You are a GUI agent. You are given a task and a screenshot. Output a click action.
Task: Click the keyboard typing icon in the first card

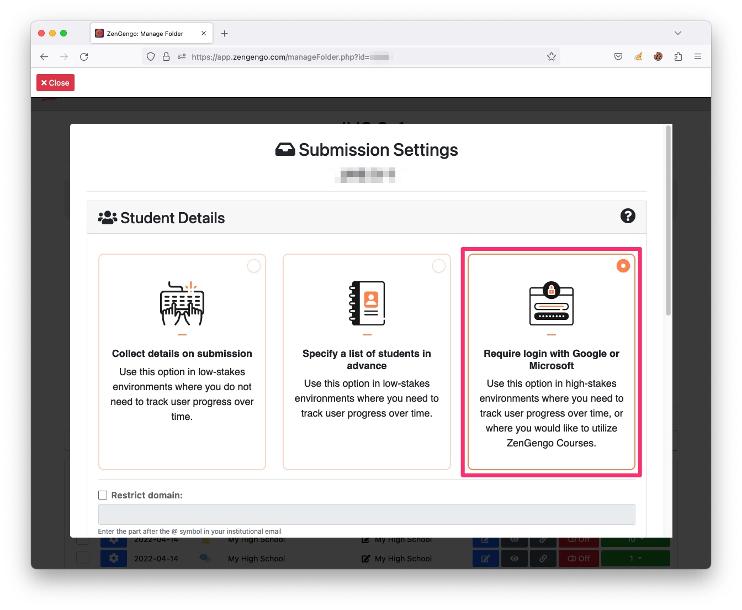tap(182, 303)
